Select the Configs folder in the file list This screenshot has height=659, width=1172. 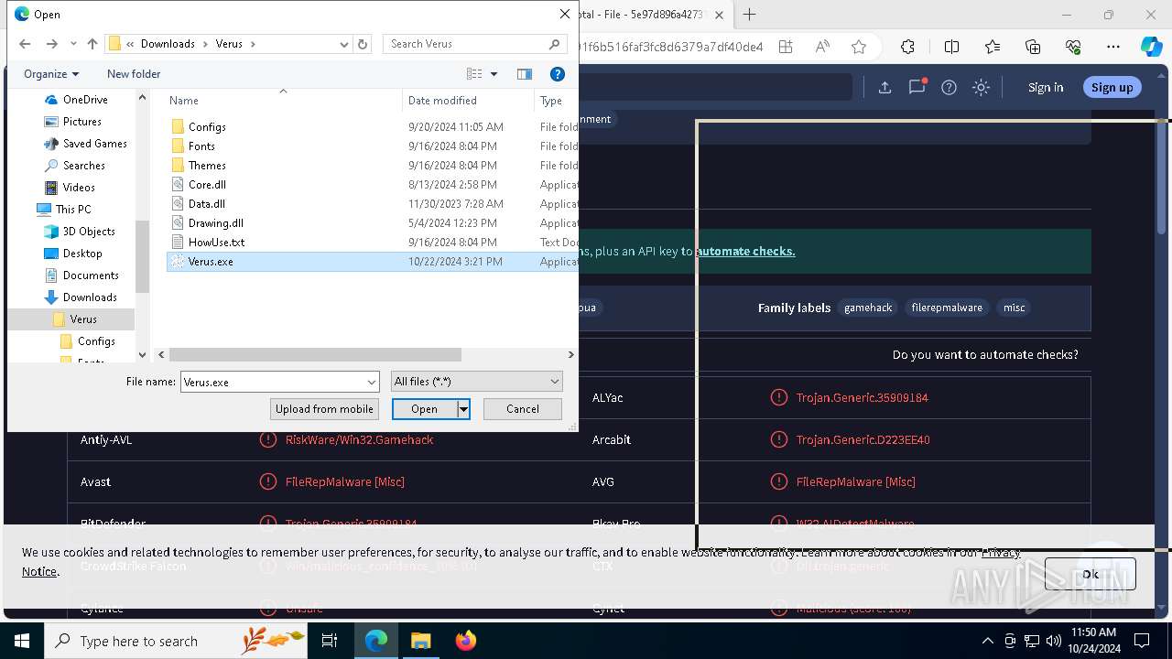click(207, 127)
